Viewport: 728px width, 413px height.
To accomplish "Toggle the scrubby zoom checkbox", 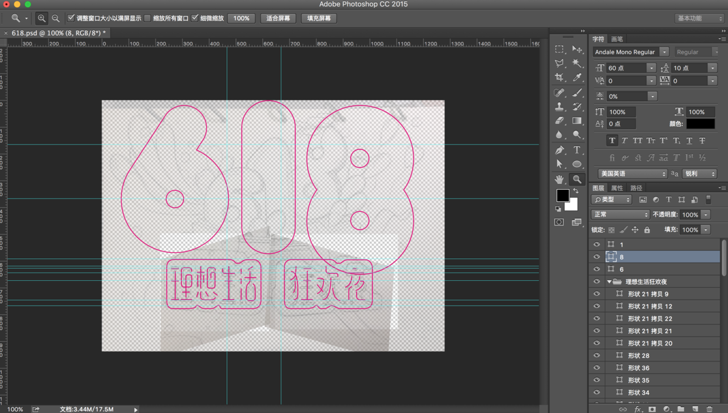I will click(195, 18).
